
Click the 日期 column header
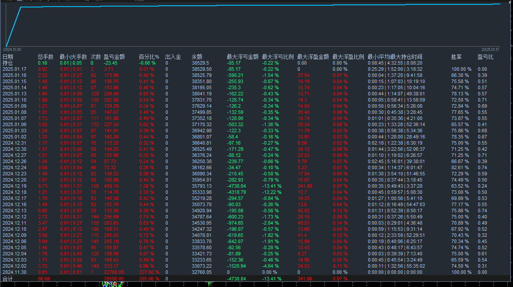8,57
